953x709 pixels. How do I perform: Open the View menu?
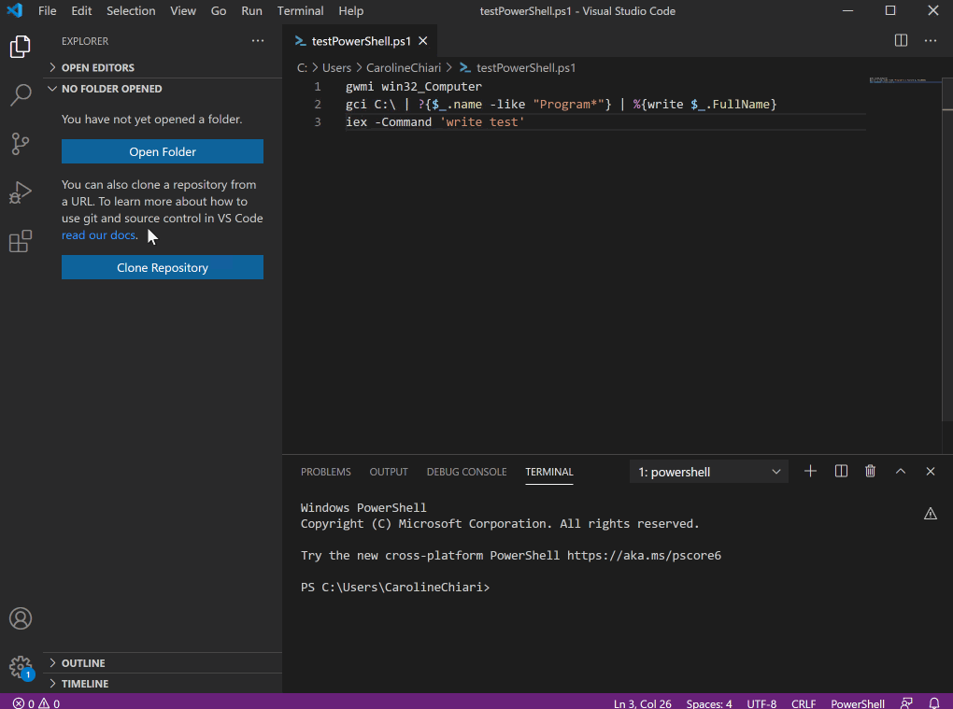tap(183, 11)
